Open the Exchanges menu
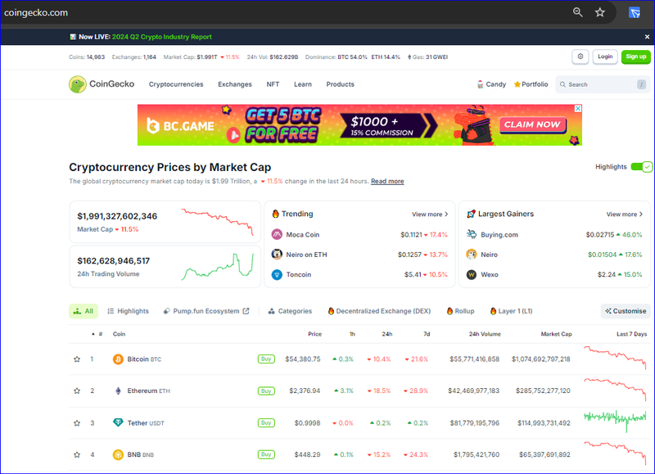Image resolution: width=655 pixels, height=474 pixels. click(235, 84)
